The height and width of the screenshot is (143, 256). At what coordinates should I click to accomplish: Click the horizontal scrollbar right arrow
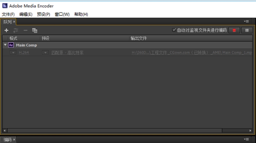click(x=250, y=130)
